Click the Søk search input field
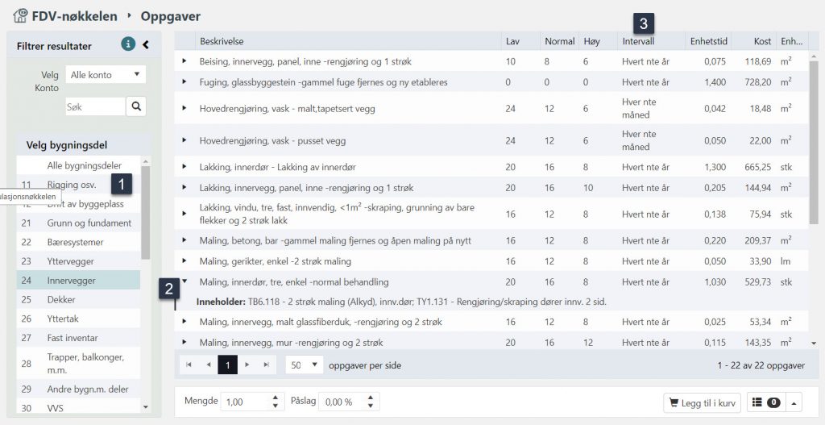The width and height of the screenshot is (825, 425). click(94, 106)
